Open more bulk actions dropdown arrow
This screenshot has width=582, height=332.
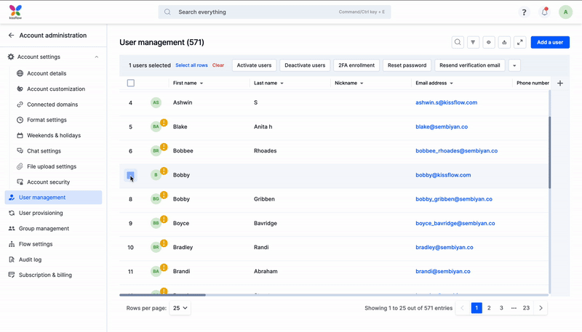[515, 65]
